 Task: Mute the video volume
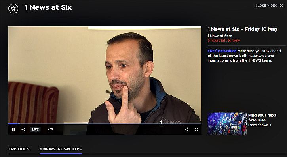[23, 129]
